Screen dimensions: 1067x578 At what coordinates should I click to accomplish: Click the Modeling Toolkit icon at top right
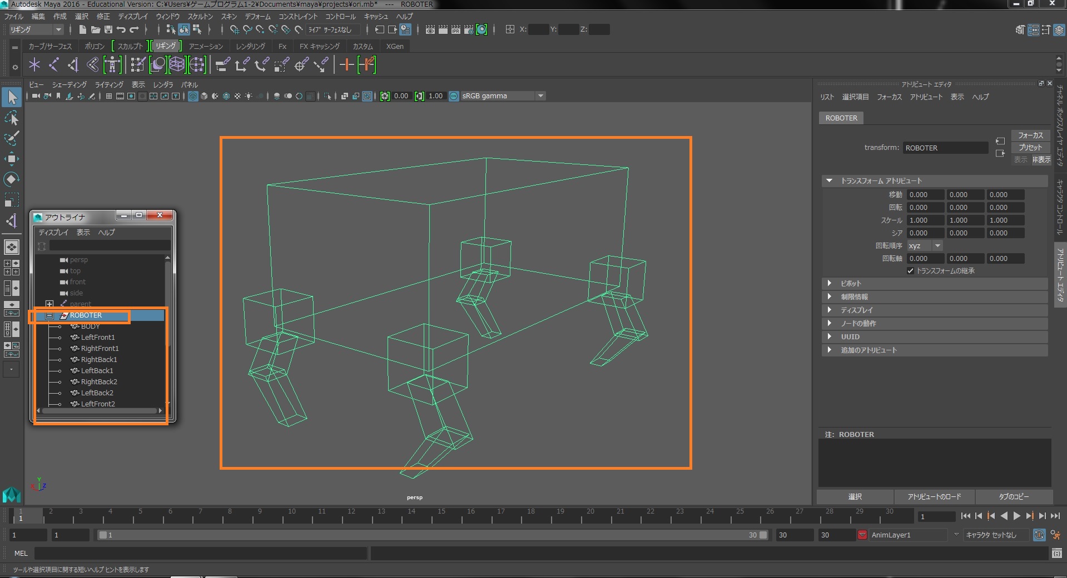click(1020, 30)
